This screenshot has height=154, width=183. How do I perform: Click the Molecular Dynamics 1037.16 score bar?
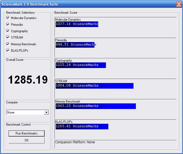click(77, 24)
